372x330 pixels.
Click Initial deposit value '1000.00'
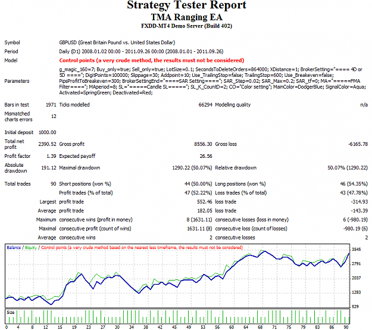48,132
